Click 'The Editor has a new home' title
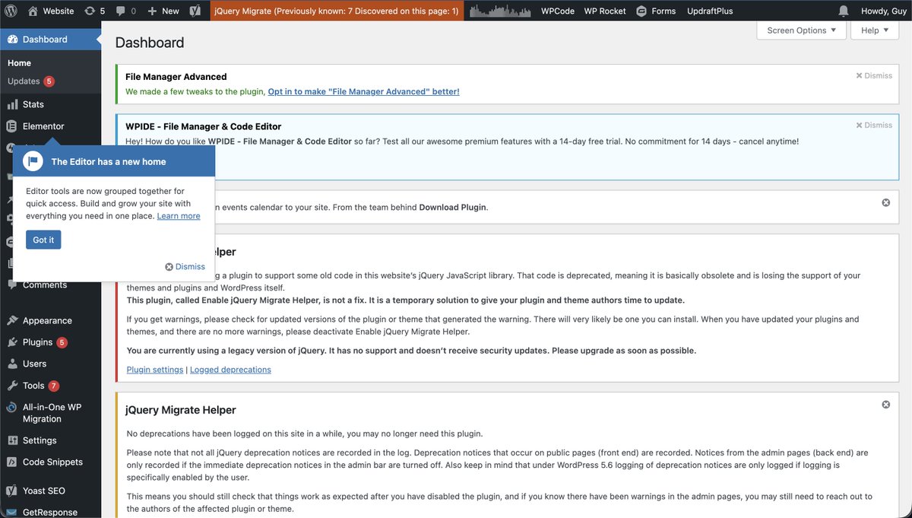Screen dimensions: 912x518 [x=109, y=161]
